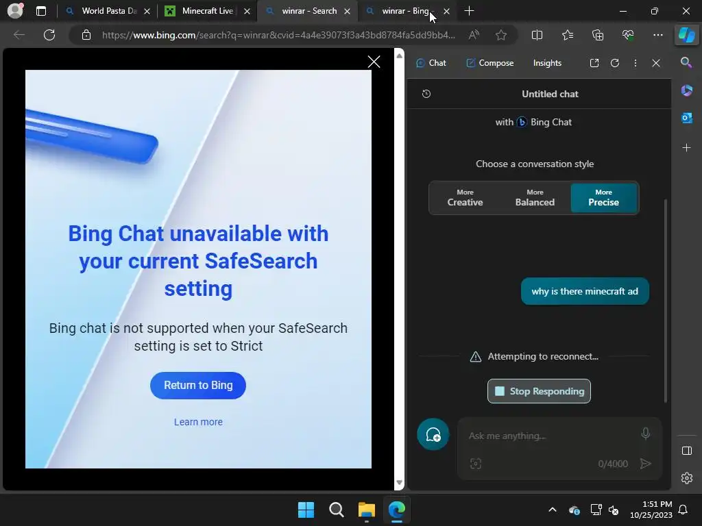Viewport: 702px width, 526px height.
Task: Open the Insights tab in sidebar
Action: click(547, 63)
